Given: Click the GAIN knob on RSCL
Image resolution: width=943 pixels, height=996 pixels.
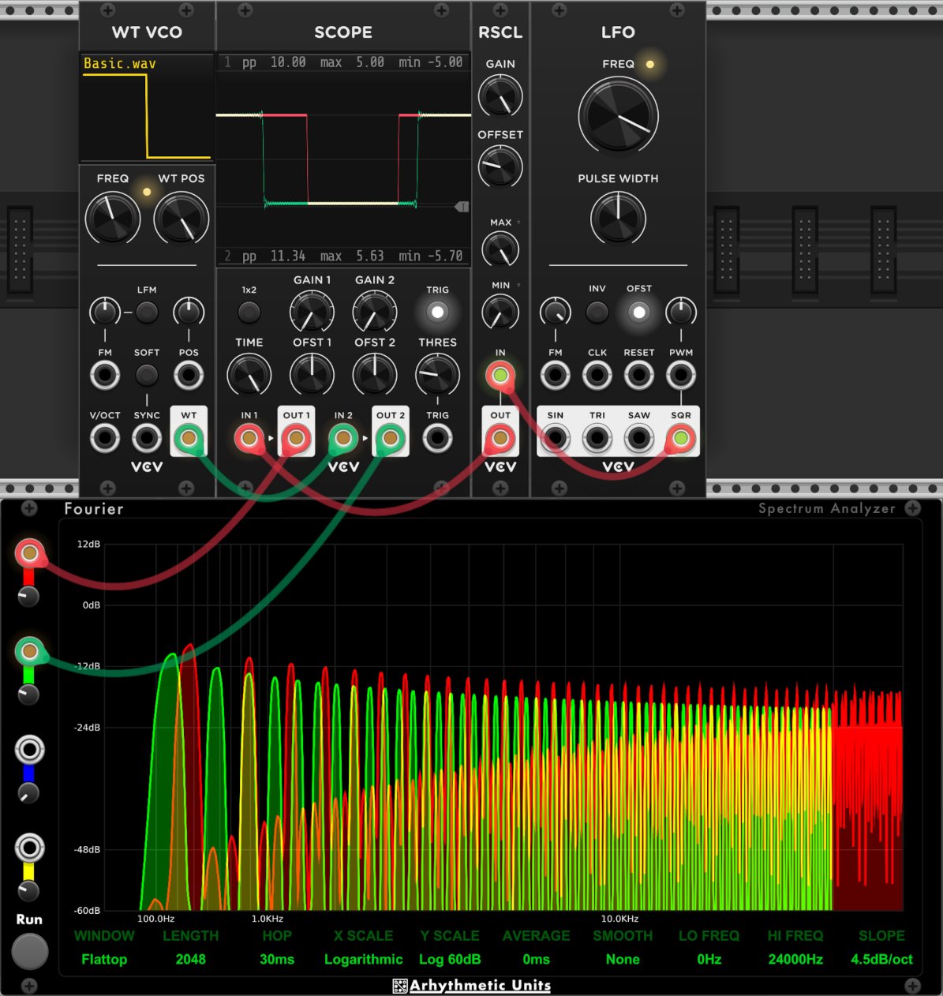Looking at the screenshot, I should point(500,96).
